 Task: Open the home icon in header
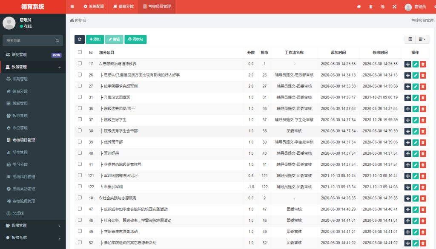tap(359, 7)
